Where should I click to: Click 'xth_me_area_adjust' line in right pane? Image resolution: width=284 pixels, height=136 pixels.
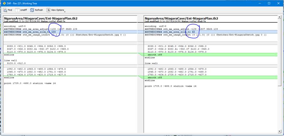point(181,29)
